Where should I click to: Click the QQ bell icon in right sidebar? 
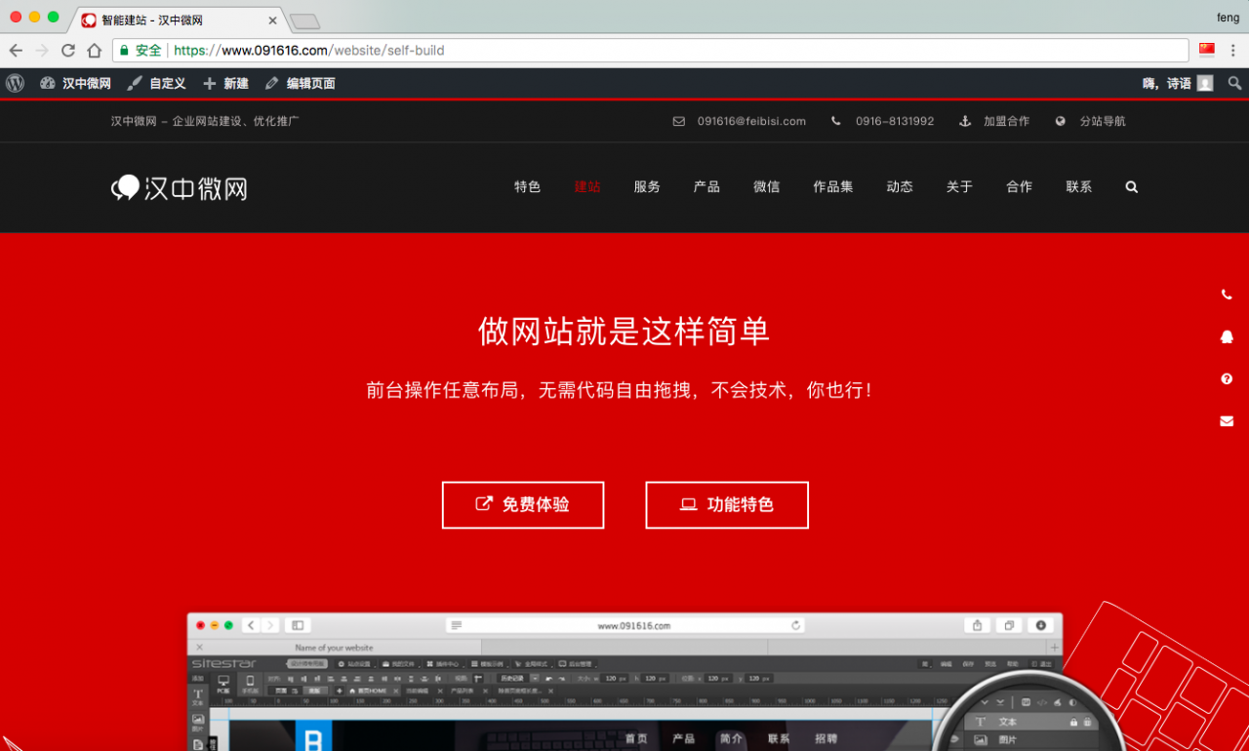(x=1227, y=336)
